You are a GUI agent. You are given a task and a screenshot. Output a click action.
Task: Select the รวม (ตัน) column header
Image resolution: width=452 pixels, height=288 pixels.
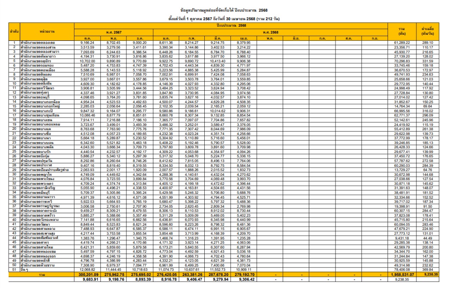(x=402, y=31)
